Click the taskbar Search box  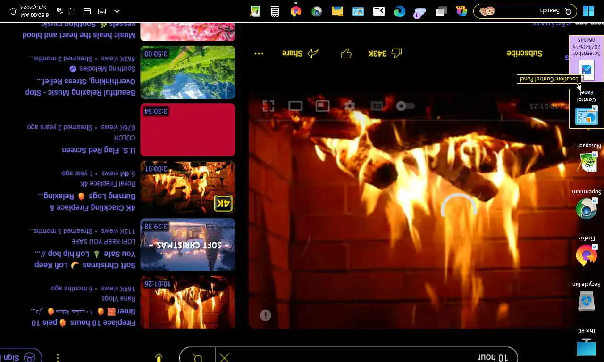(x=525, y=11)
